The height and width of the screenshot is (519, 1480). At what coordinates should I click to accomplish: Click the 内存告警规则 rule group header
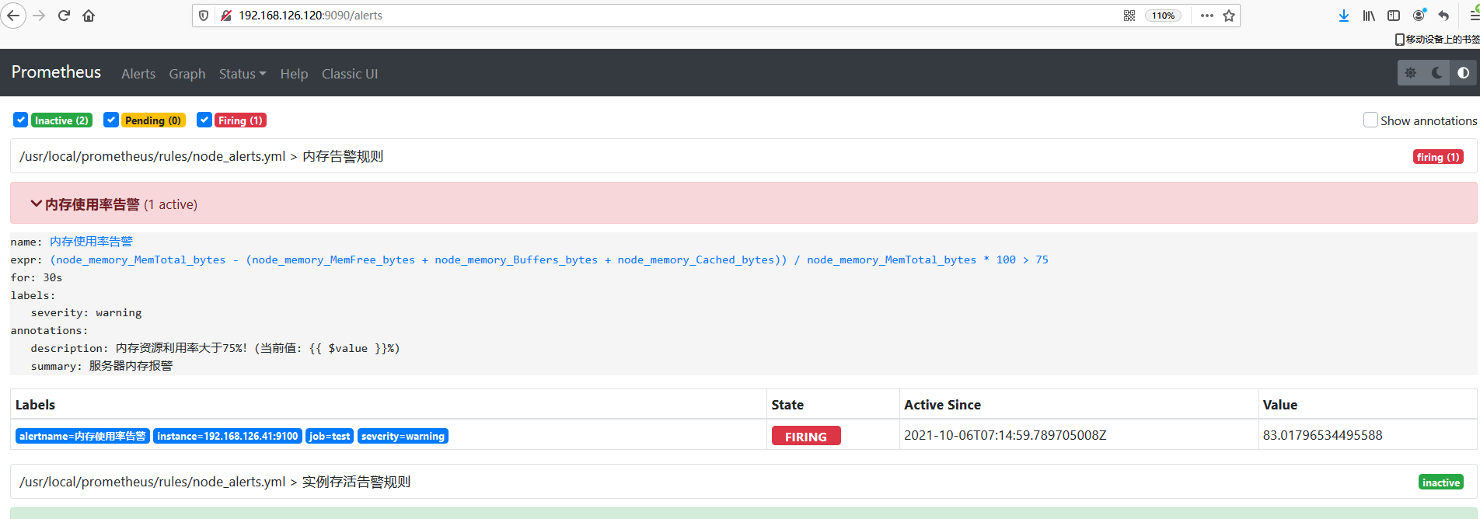click(x=744, y=156)
